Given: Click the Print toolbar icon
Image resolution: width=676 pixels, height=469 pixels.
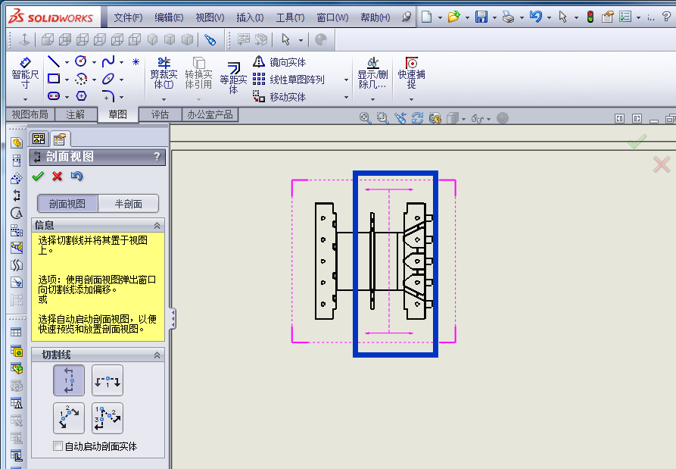Looking at the screenshot, I should pyautogui.click(x=508, y=17).
